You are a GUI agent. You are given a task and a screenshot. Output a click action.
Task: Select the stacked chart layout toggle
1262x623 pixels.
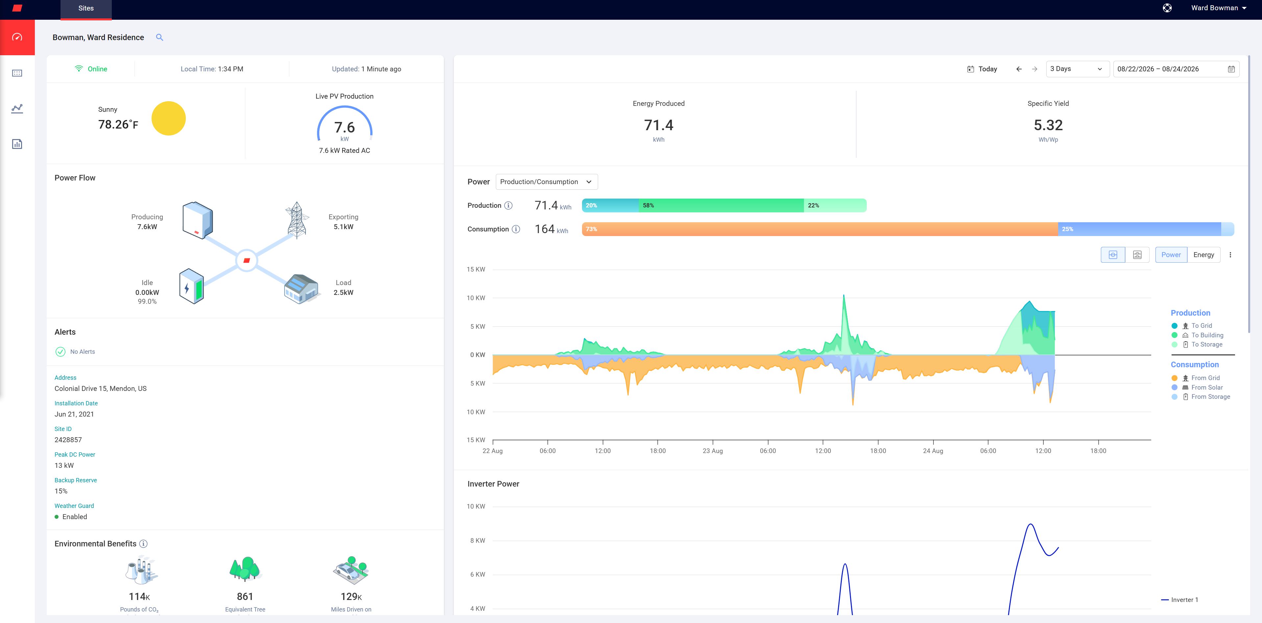1137,255
